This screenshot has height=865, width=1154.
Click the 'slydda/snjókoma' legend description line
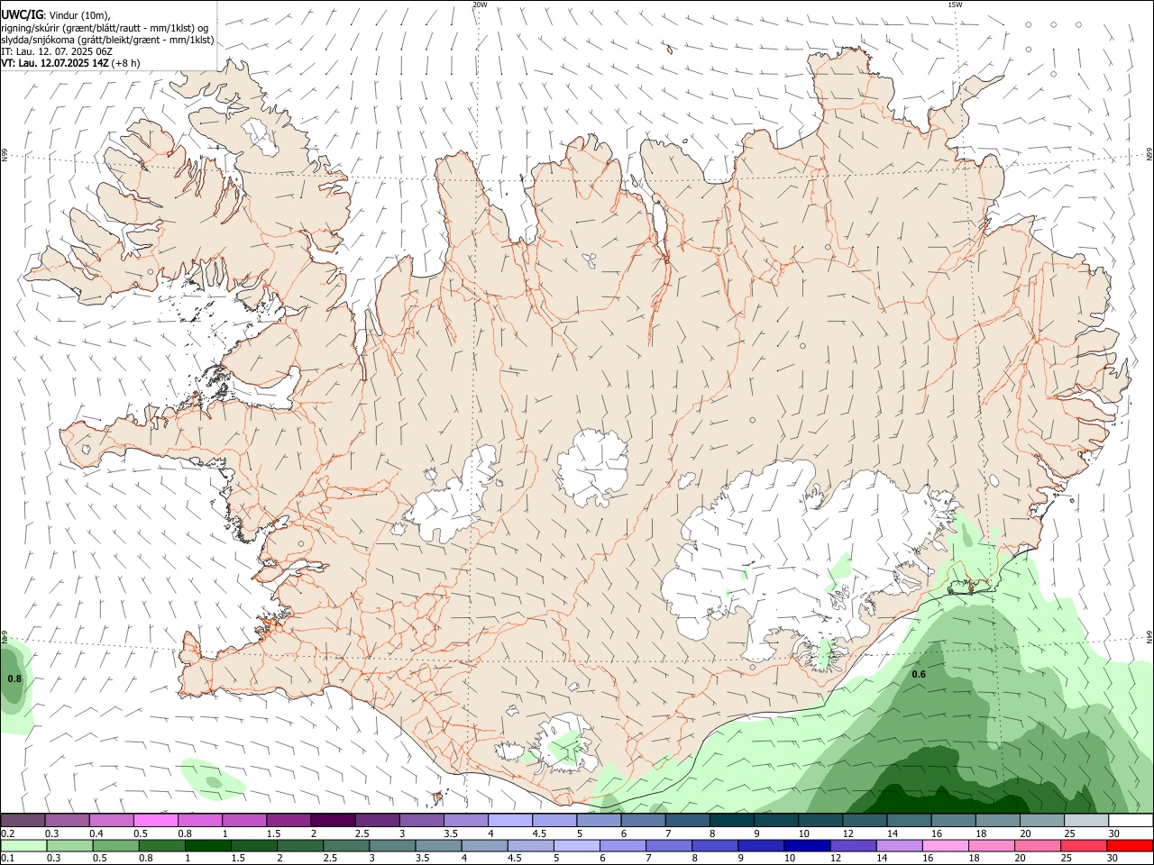107,40
